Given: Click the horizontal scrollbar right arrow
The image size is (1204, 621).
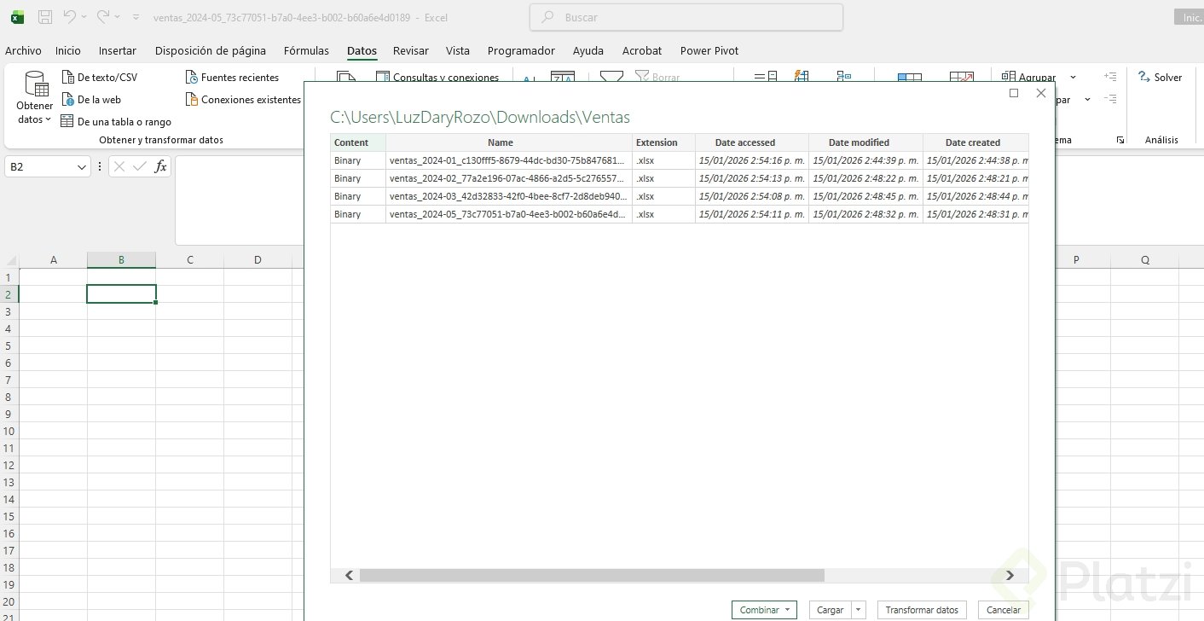Looking at the screenshot, I should click(1010, 576).
